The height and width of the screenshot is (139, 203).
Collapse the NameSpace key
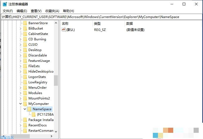pos(25,109)
